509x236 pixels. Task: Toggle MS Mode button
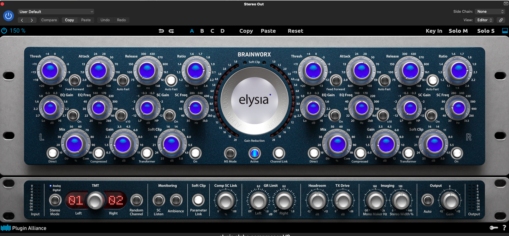230,153
